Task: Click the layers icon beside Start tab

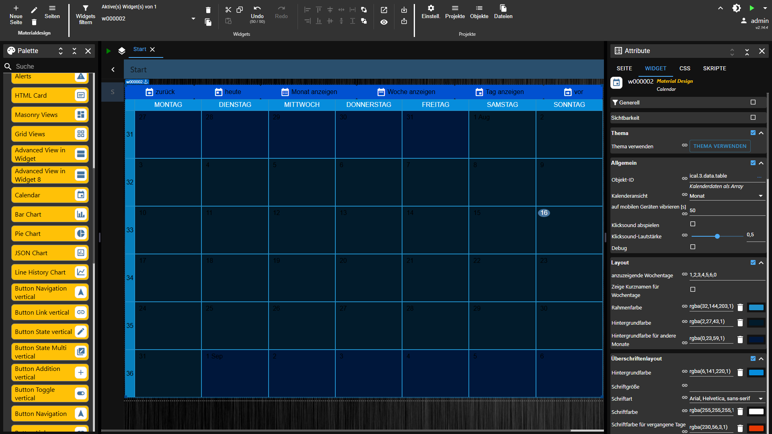Action: (122, 51)
